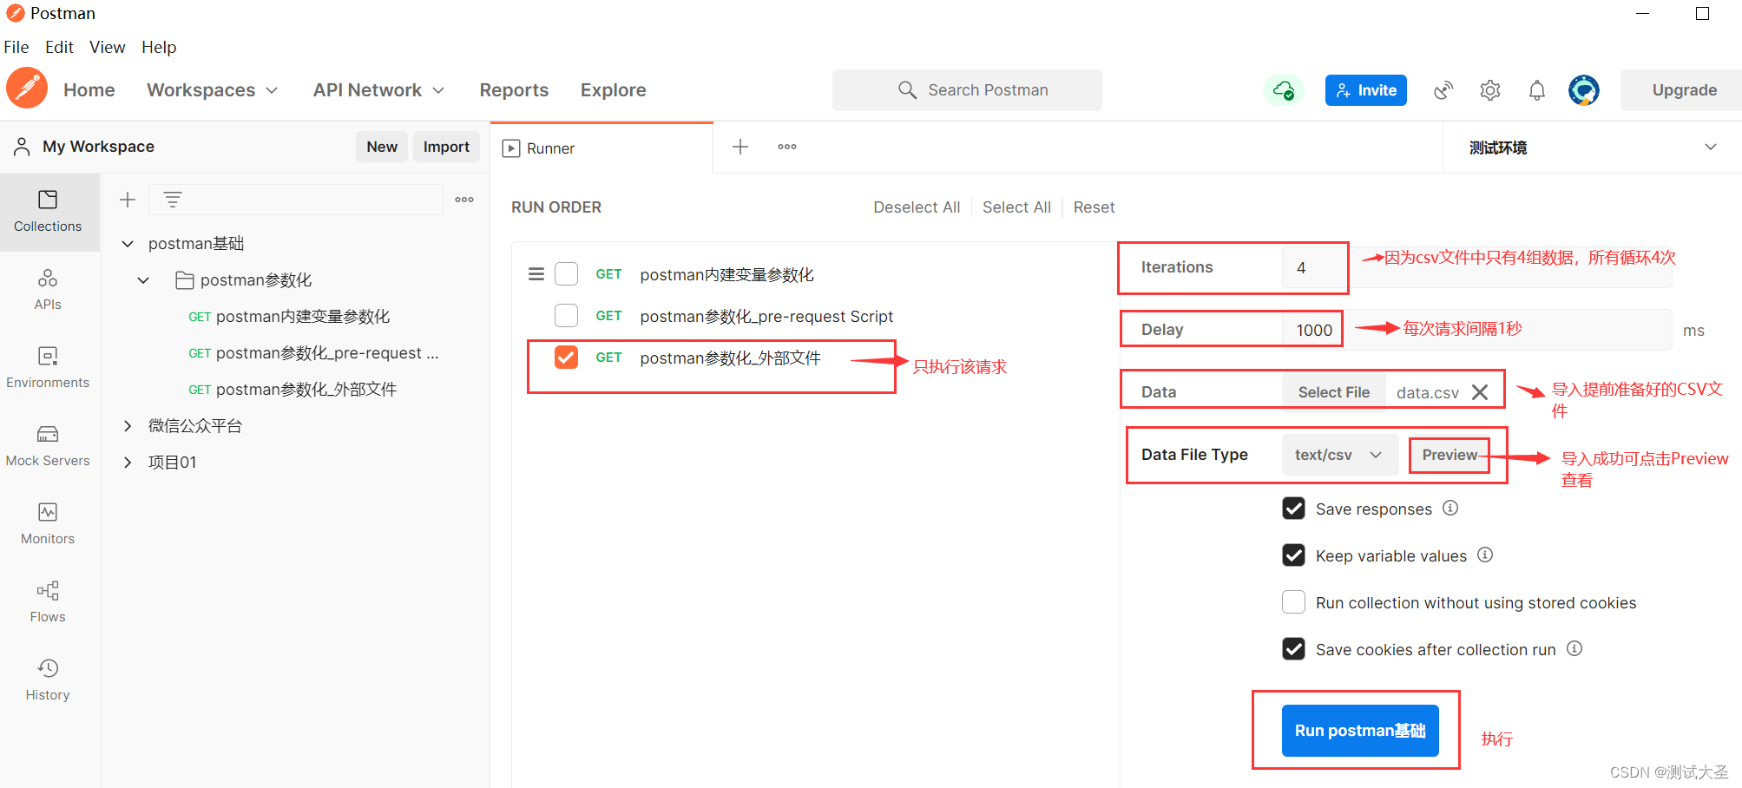
Task: Click the user avatar icon
Action: (1584, 90)
